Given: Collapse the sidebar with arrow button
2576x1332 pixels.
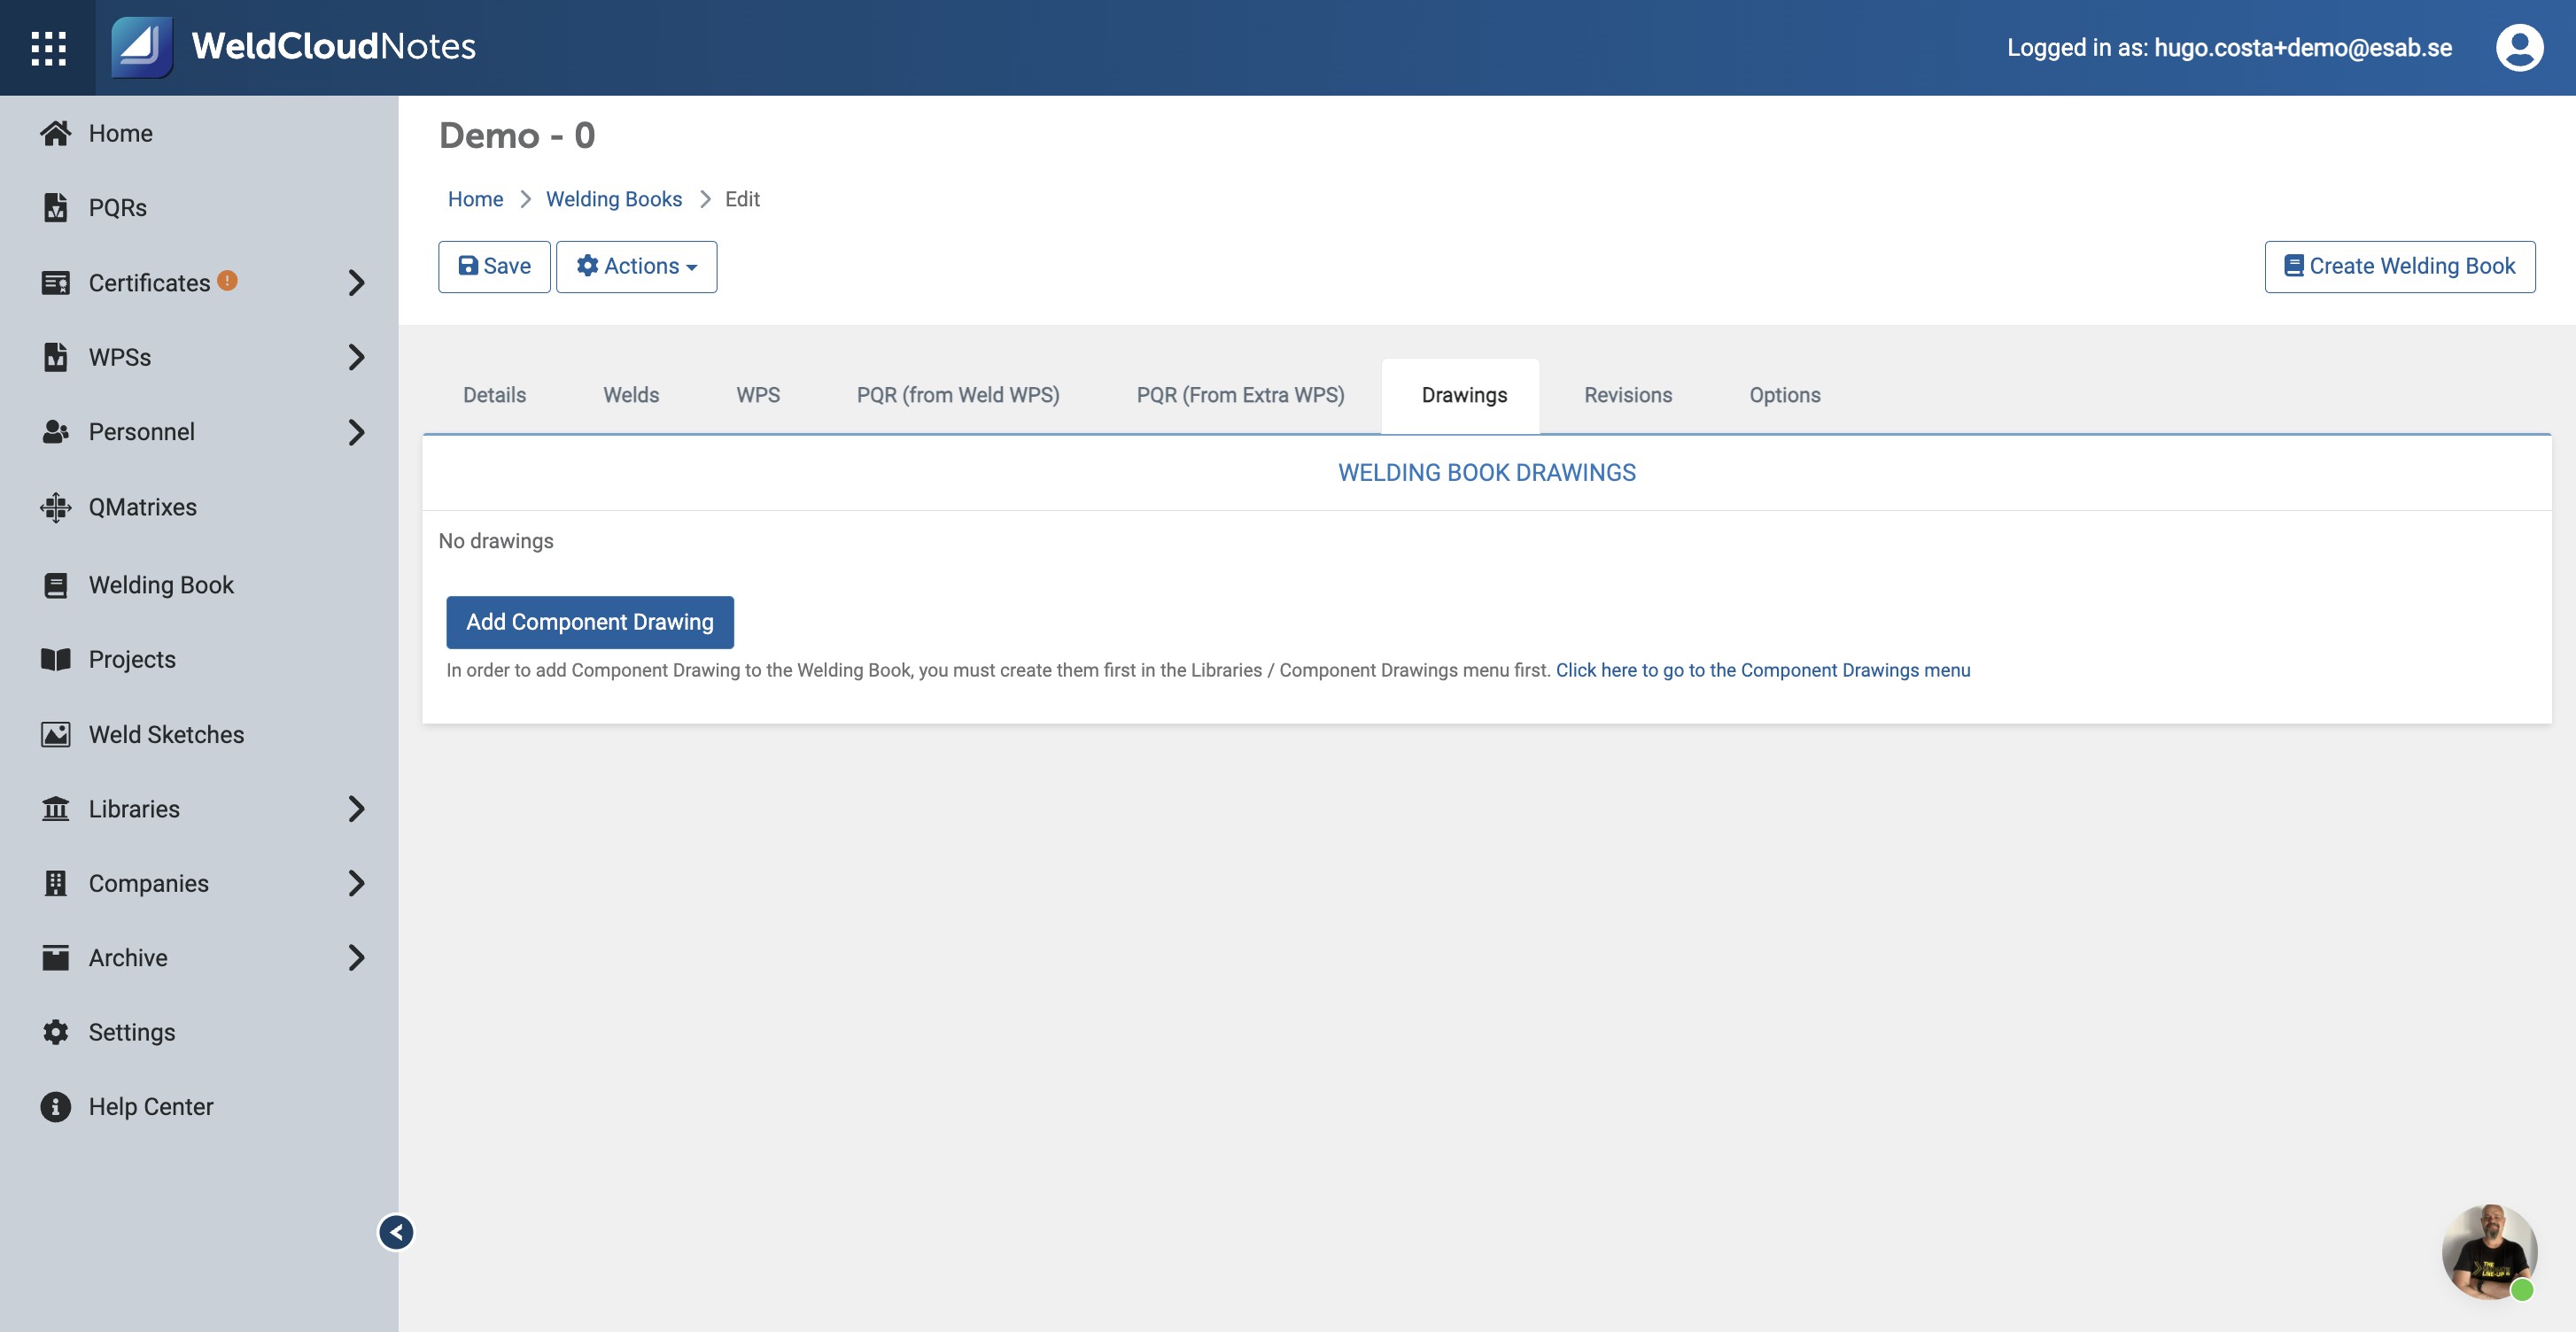Looking at the screenshot, I should [x=396, y=1232].
